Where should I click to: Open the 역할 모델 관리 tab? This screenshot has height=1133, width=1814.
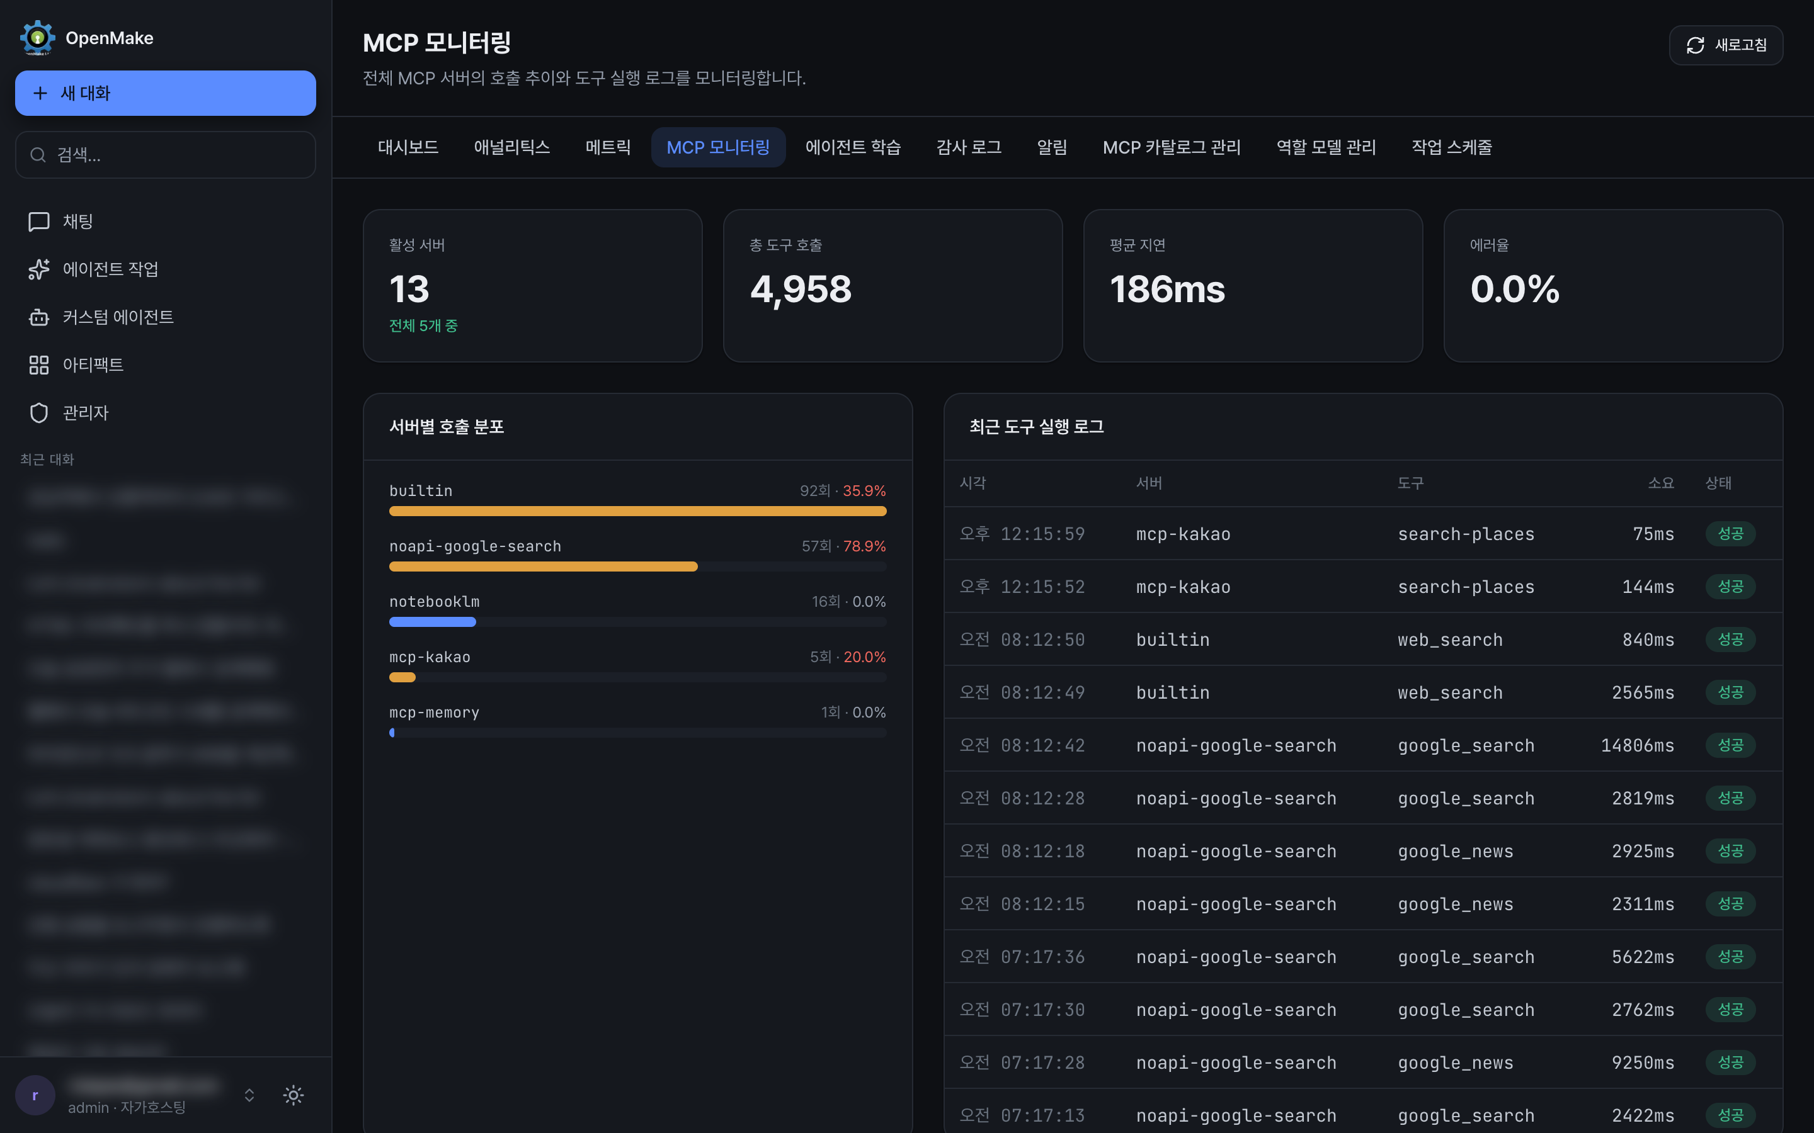tap(1326, 147)
